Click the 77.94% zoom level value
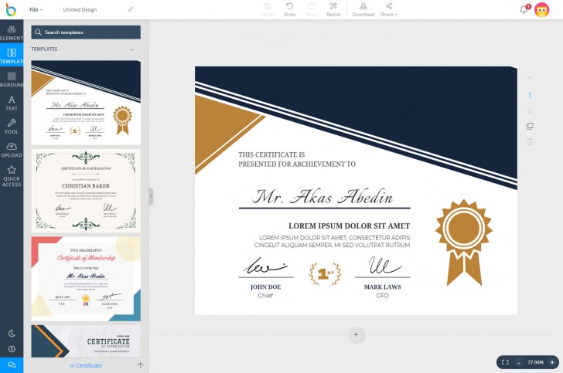 [x=535, y=362]
